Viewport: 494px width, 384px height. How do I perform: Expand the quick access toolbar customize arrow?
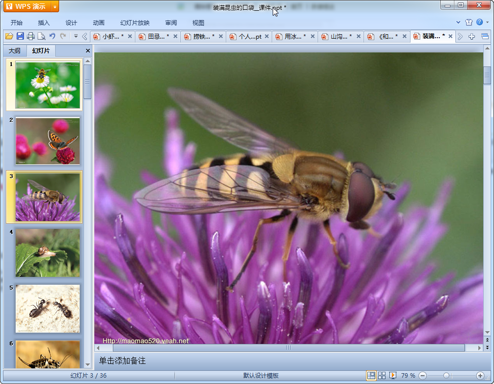(76, 36)
